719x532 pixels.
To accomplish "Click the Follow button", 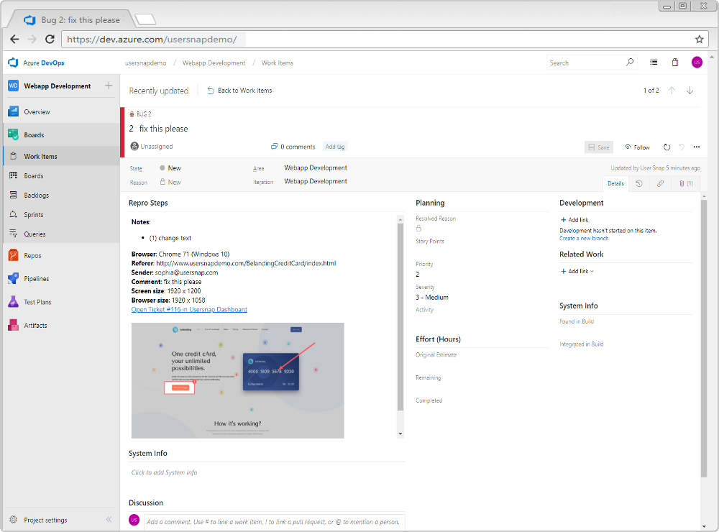I will [637, 147].
